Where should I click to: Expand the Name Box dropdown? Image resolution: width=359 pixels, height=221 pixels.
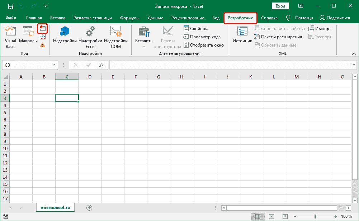coord(55,65)
